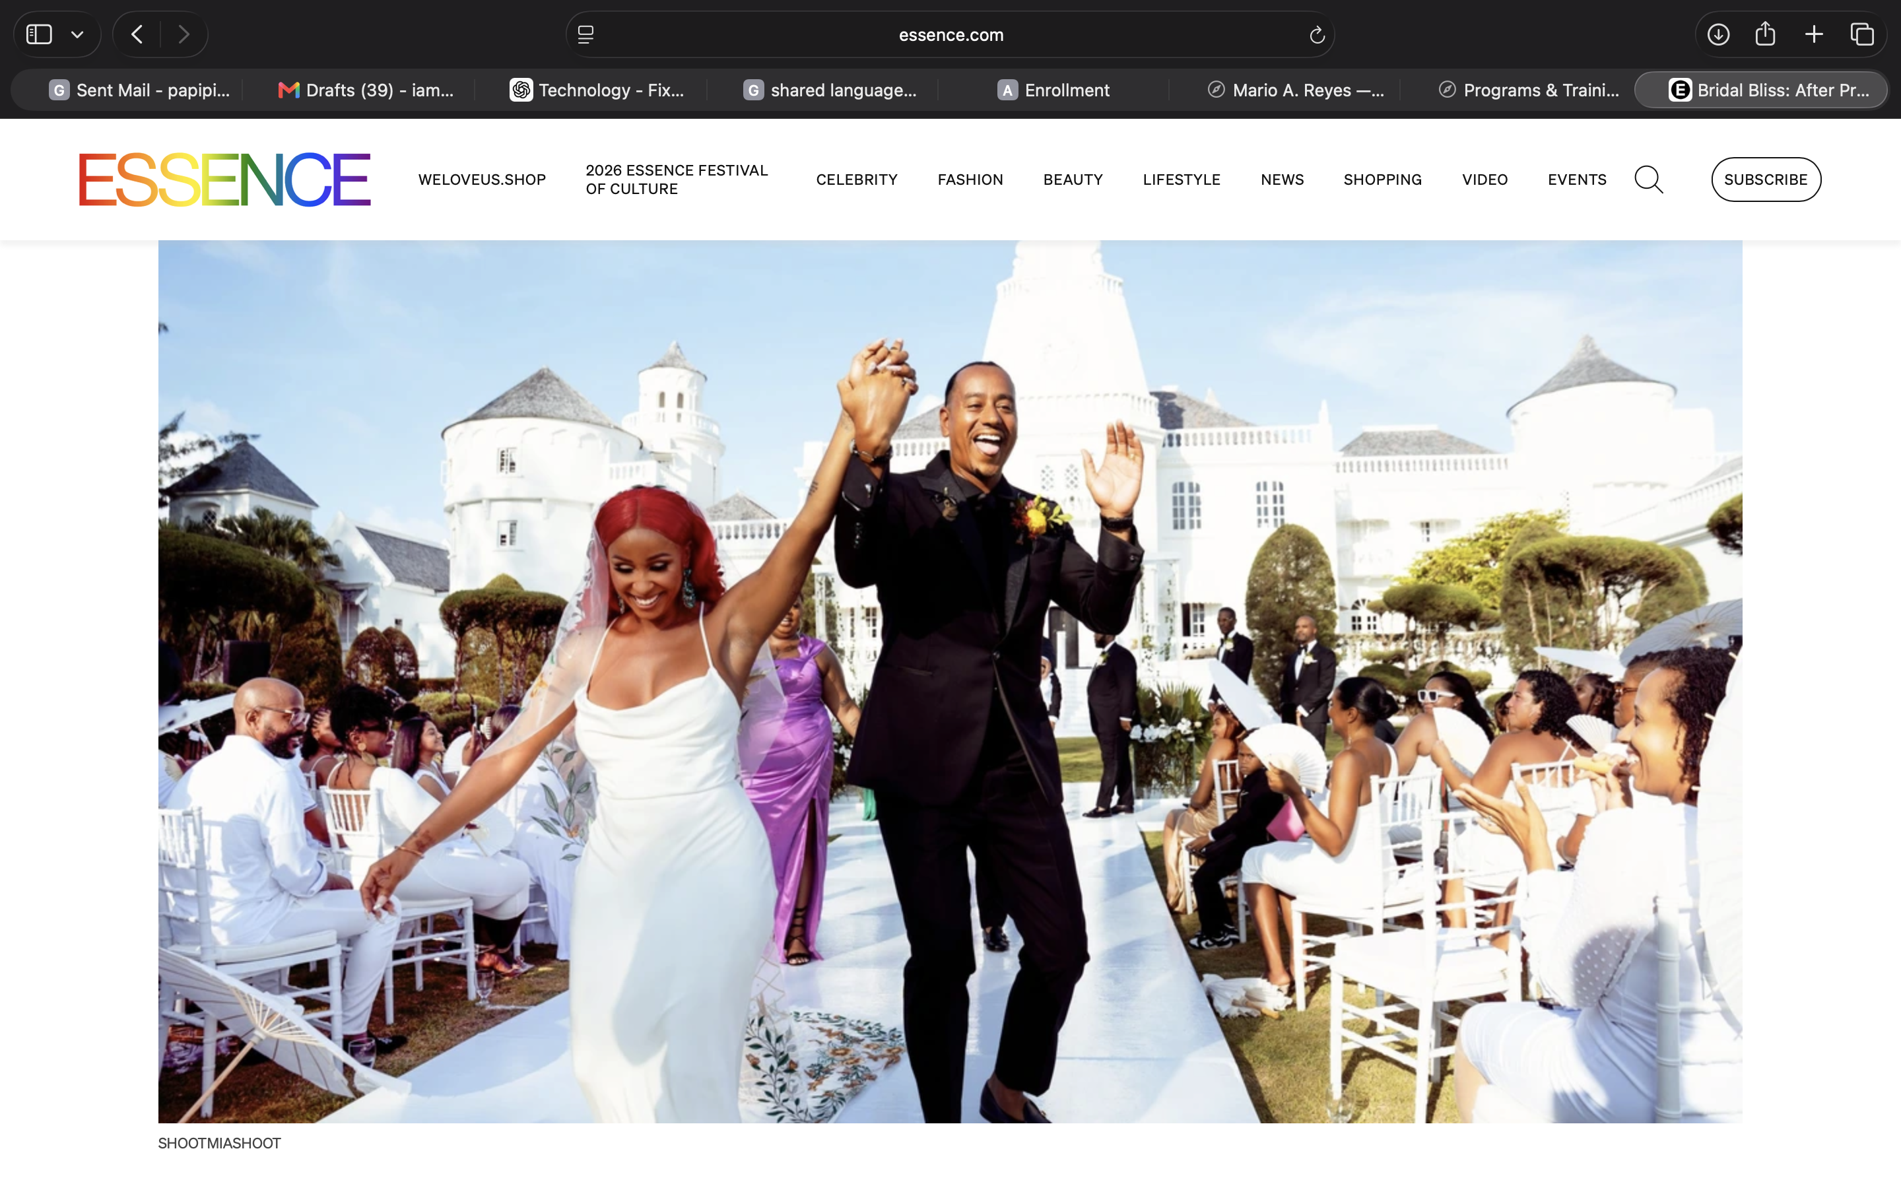Open the VIDEO section
Screen dimensions: 1901x1188
point(1484,180)
